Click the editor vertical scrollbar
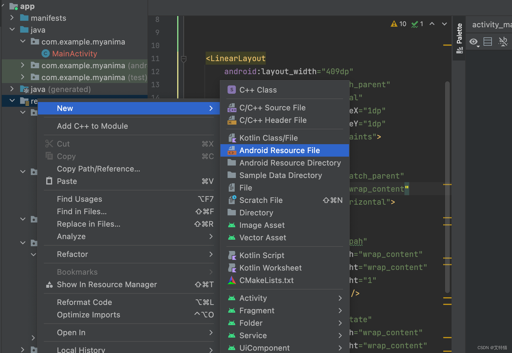The height and width of the screenshot is (353, 512). 447,187
